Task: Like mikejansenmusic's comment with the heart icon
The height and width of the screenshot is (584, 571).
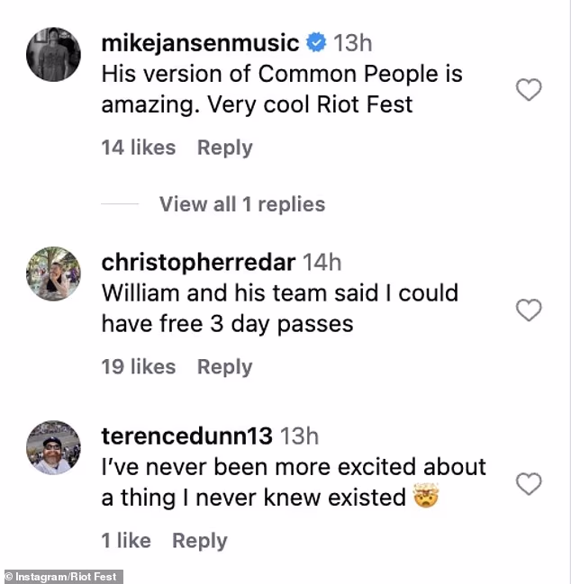Action: pos(529,89)
